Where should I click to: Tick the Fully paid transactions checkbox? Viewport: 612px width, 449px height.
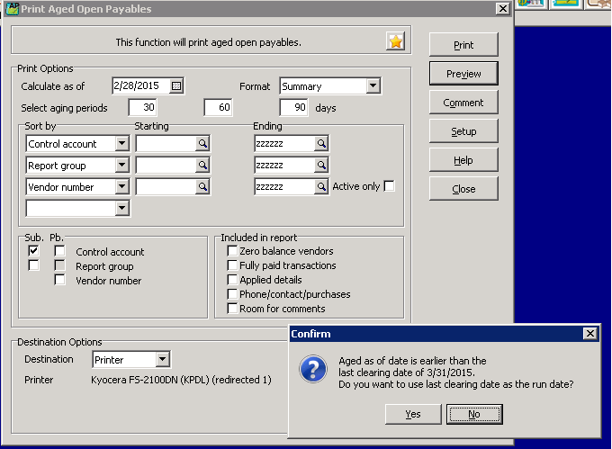232,265
